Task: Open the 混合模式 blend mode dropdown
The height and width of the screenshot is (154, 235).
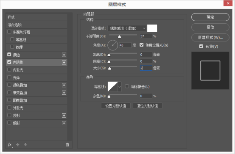Action: click(127, 28)
